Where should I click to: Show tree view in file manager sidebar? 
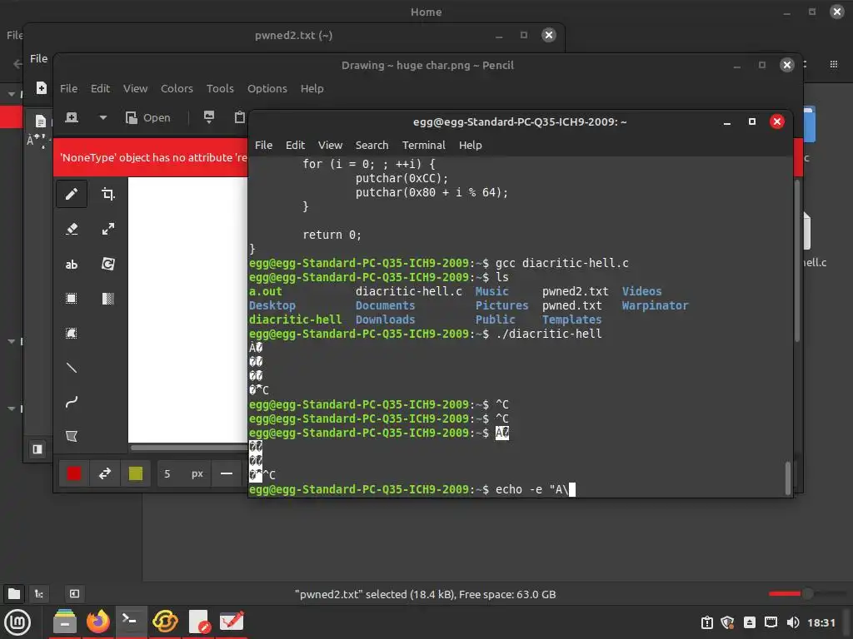click(x=39, y=593)
